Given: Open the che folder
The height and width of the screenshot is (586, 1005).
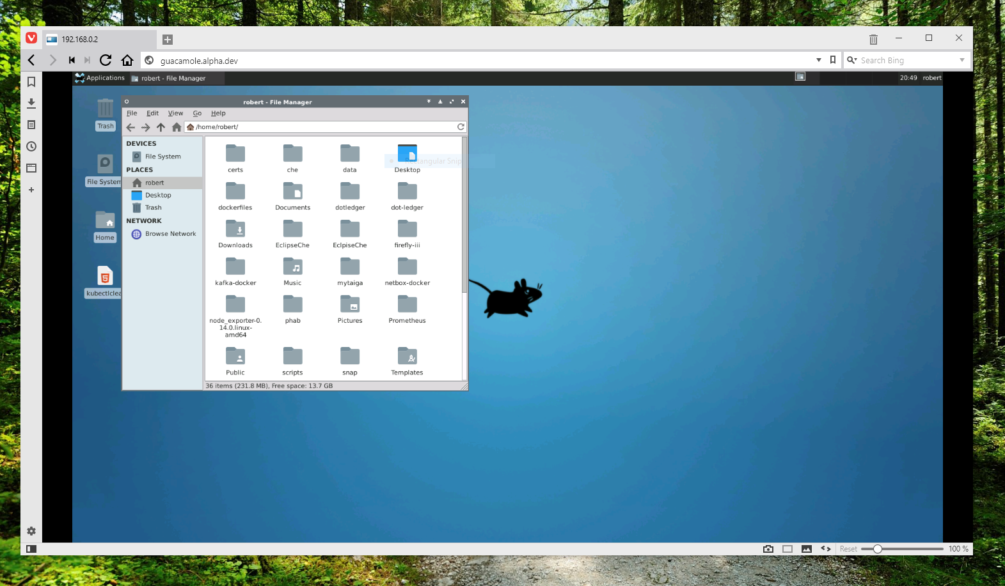Looking at the screenshot, I should [292, 158].
